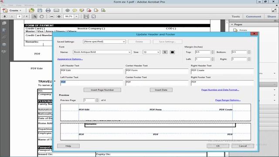The image size is (279, 157).
Task: Click the page icon with green arrow
Action: click(103, 10)
